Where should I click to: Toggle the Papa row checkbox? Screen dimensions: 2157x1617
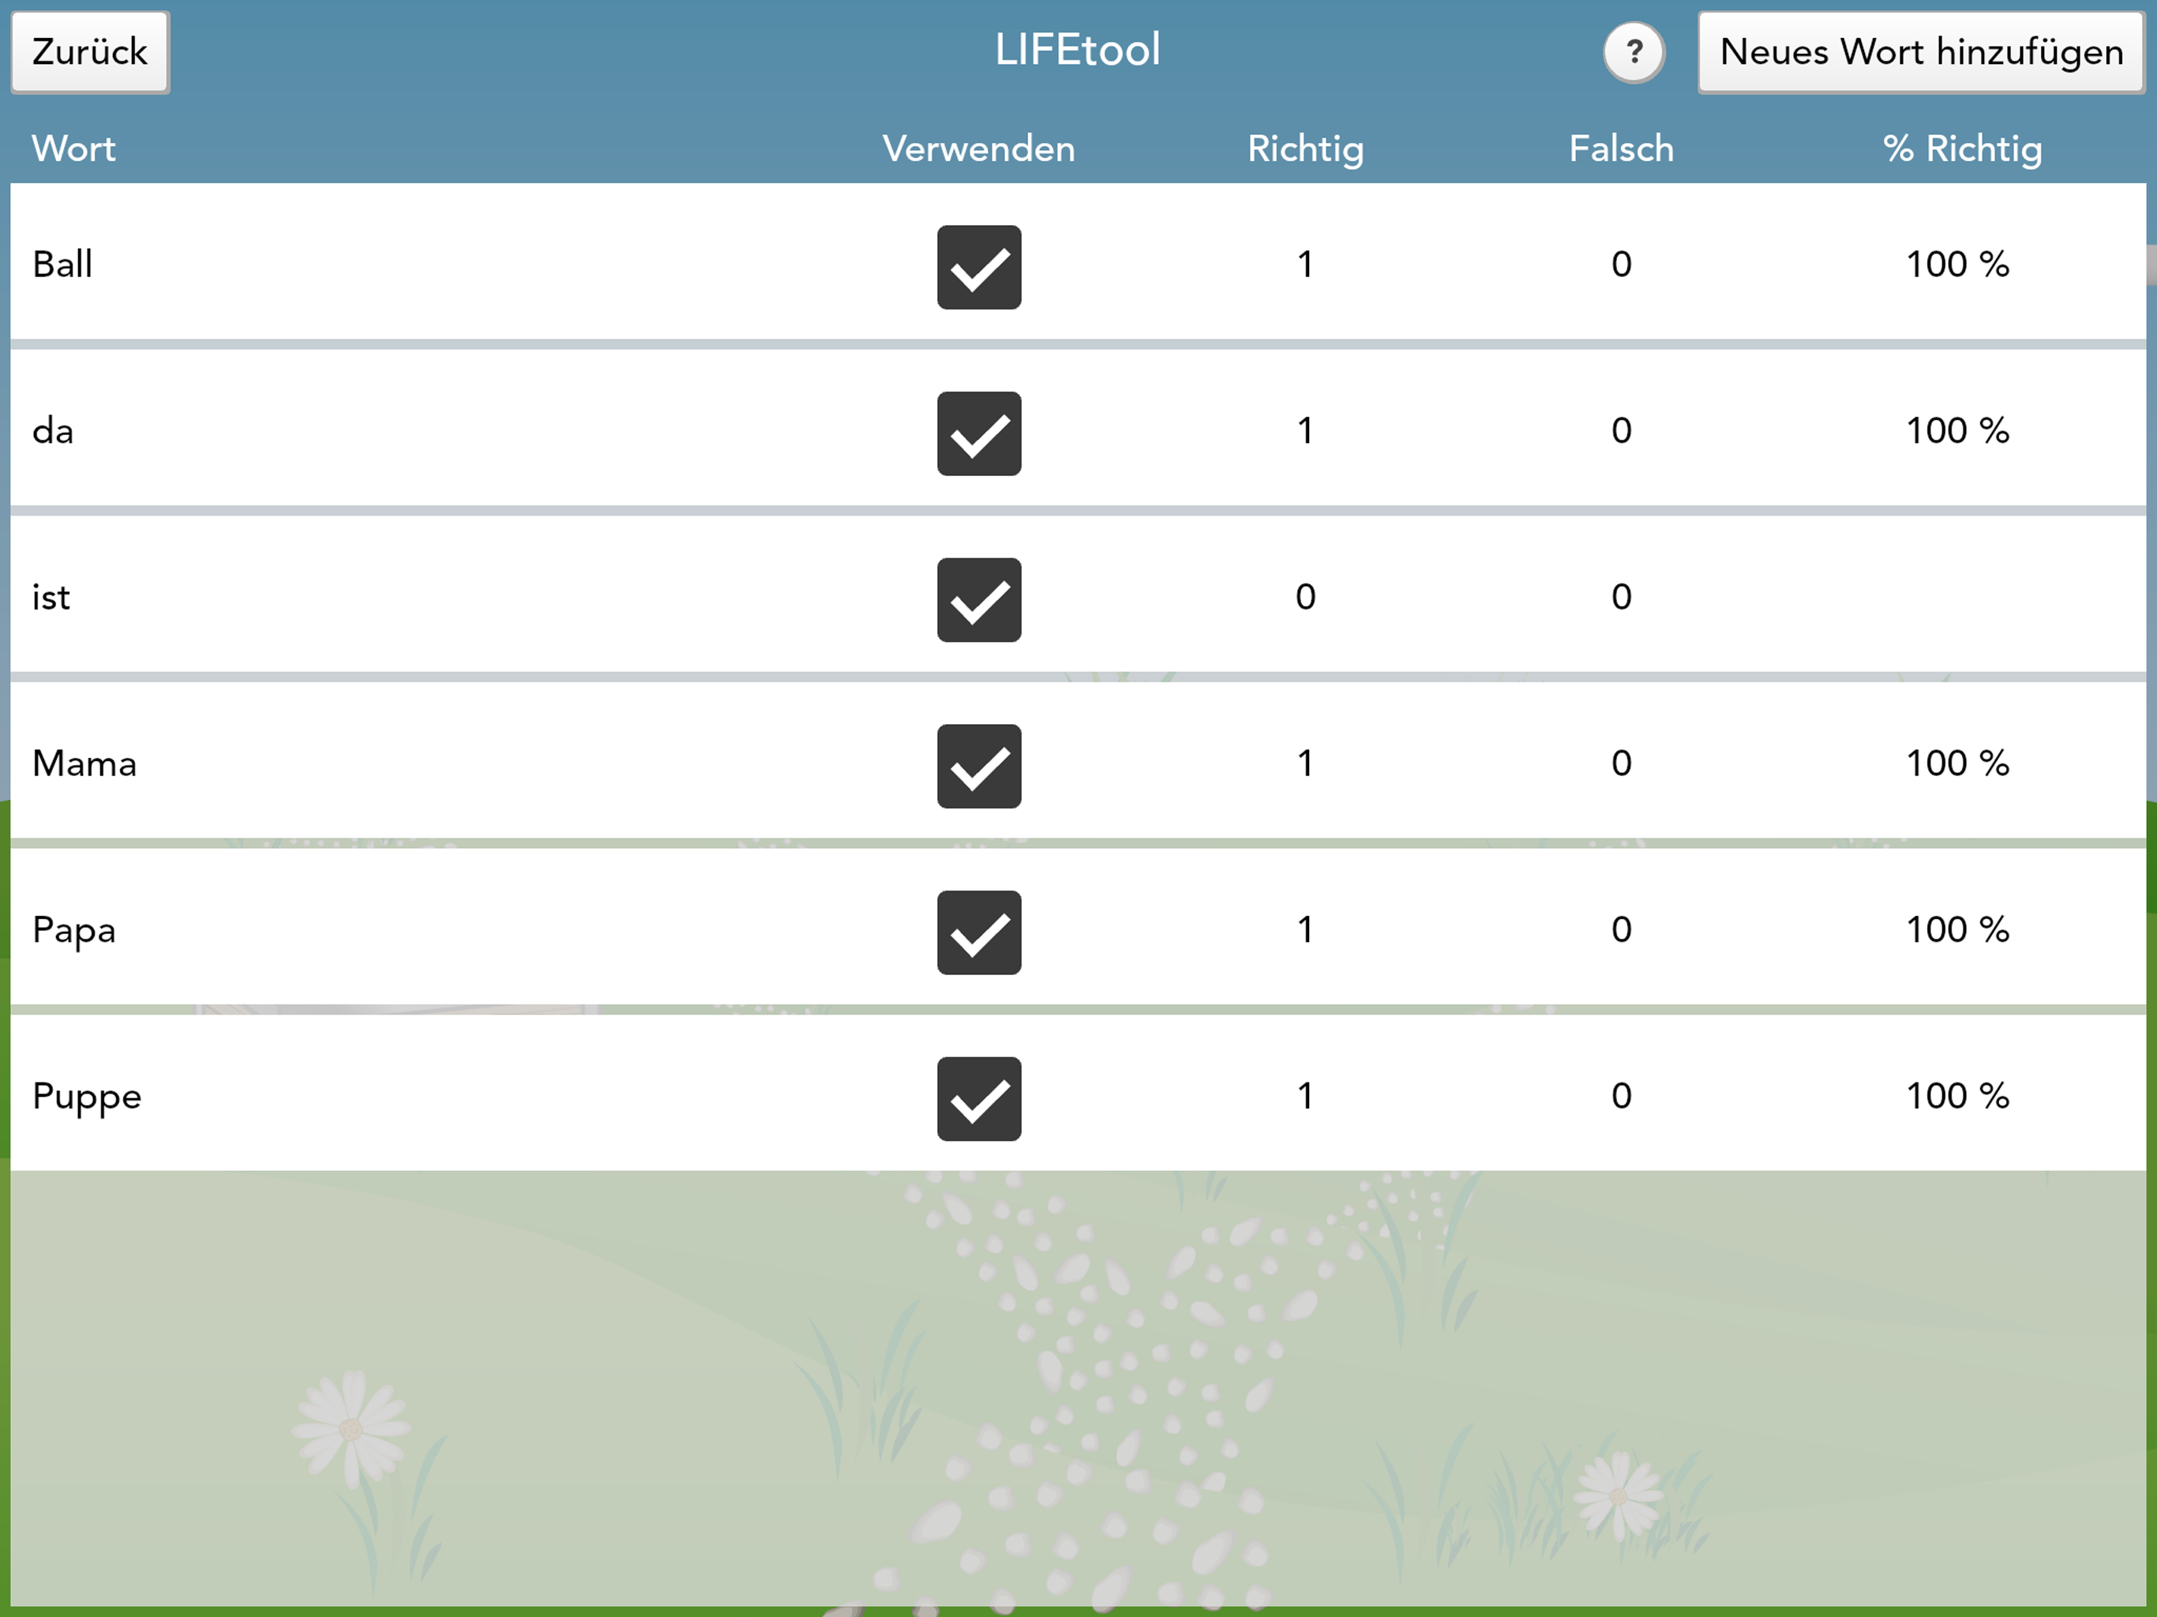(979, 932)
